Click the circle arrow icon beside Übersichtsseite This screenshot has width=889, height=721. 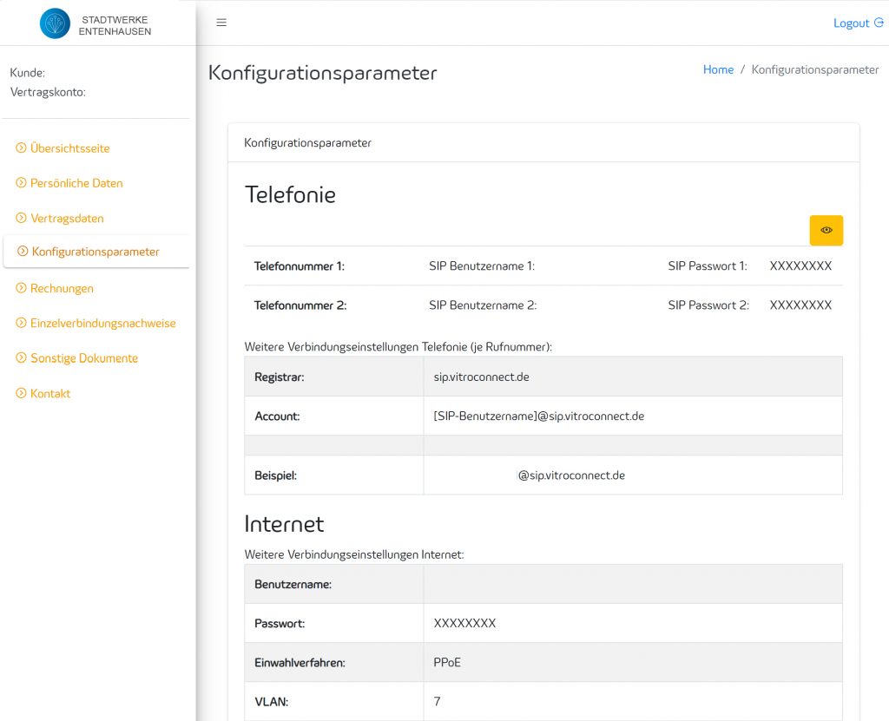pos(21,148)
